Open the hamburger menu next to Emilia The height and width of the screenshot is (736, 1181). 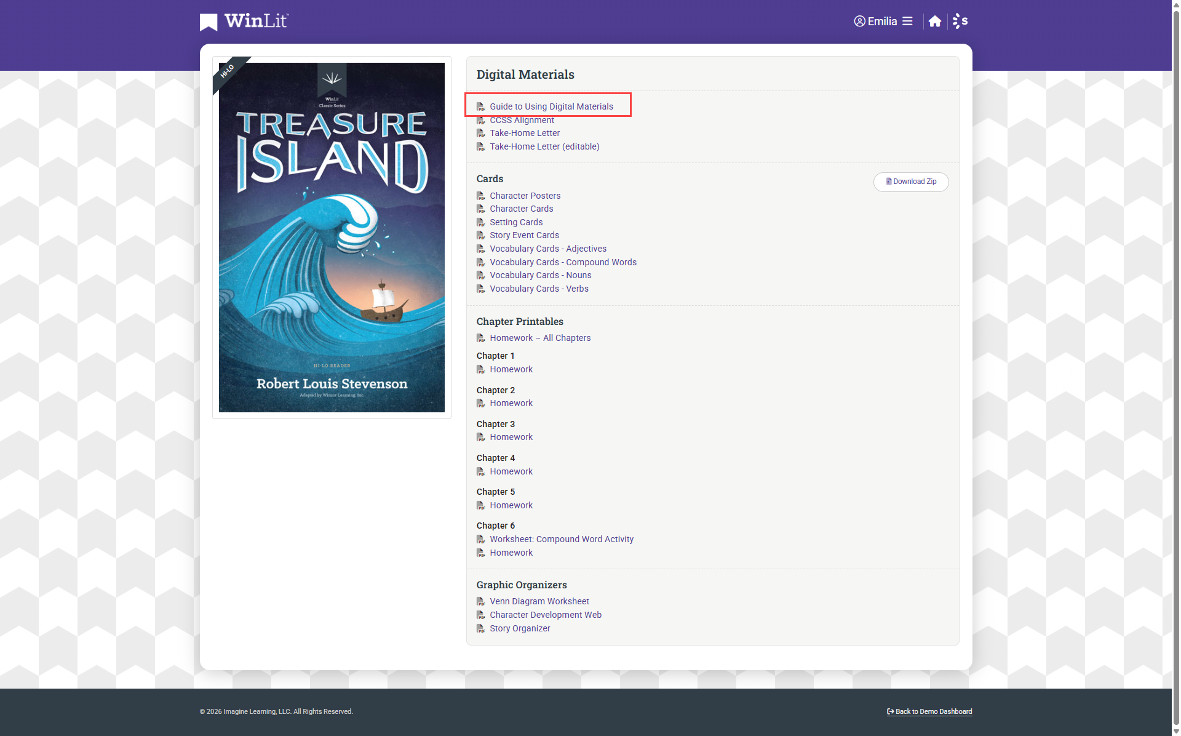tap(907, 22)
